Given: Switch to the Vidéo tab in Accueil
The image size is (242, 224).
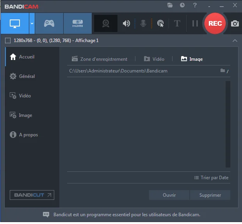Looking at the screenshot, I should (x=154, y=59).
